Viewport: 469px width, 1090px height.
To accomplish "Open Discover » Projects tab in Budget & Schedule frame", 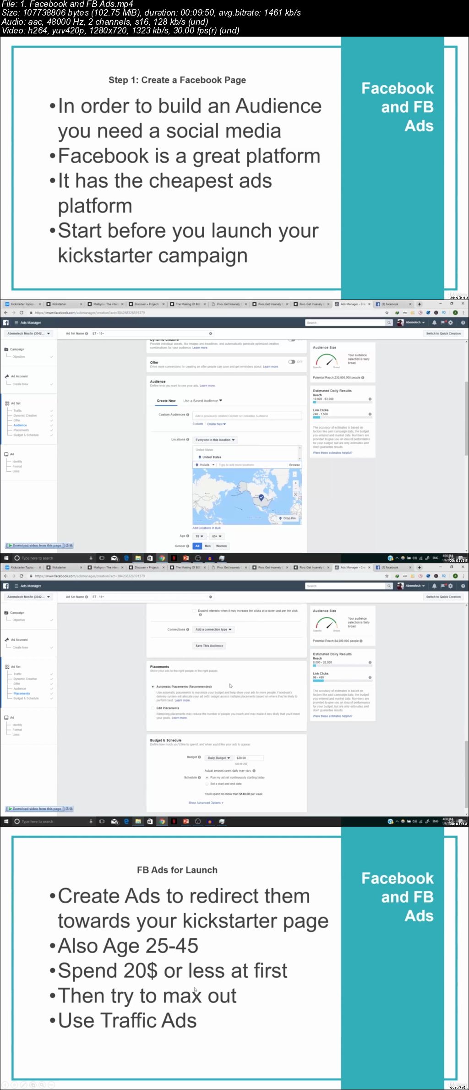I will click(x=147, y=567).
